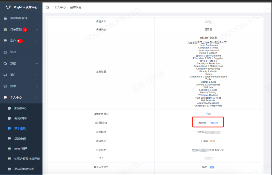Click the 数据 menu icon
The height and width of the screenshot is (175, 272).
click(5, 64)
